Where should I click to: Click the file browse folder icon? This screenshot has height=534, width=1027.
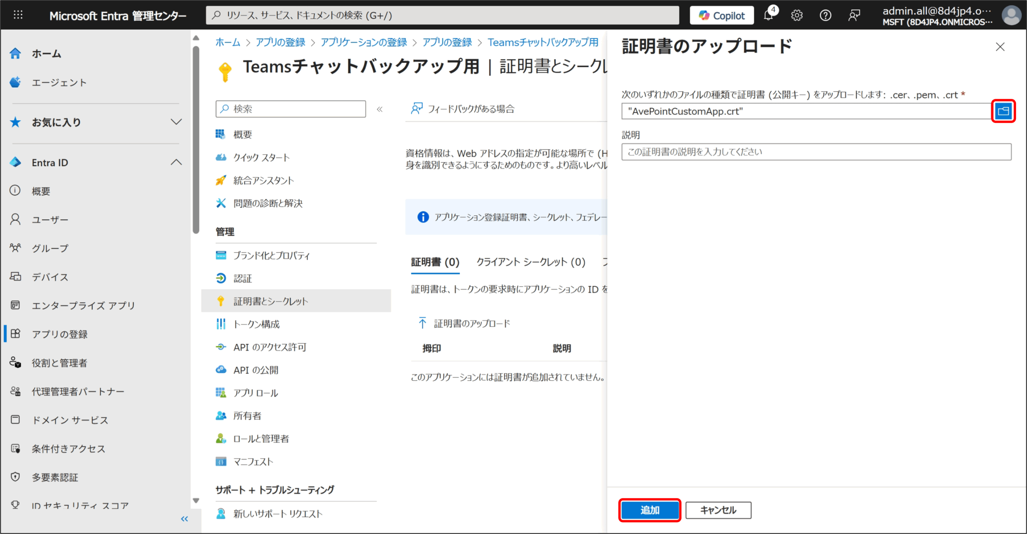[x=1003, y=111]
